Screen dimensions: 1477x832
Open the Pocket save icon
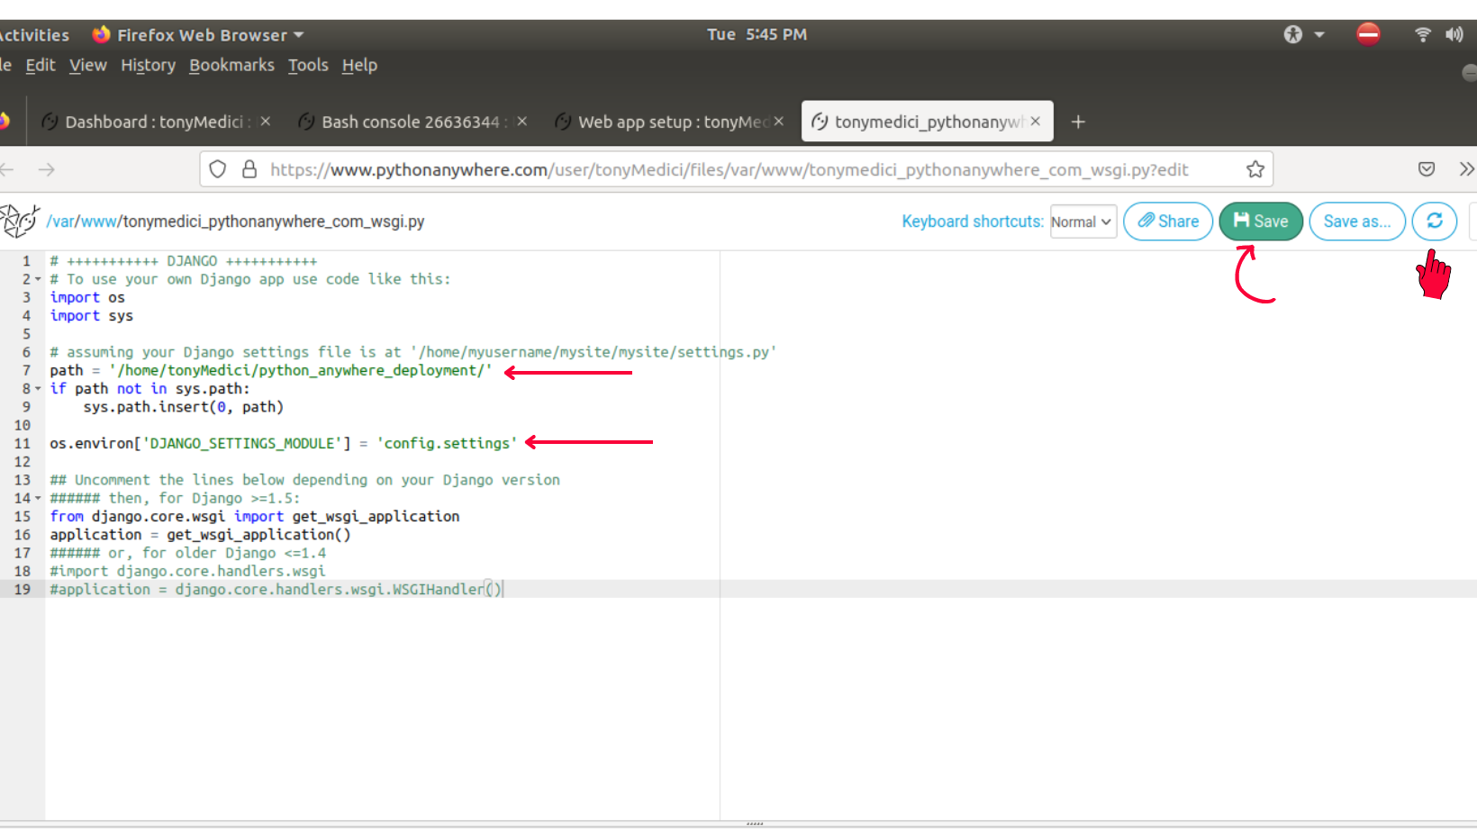point(1427,169)
